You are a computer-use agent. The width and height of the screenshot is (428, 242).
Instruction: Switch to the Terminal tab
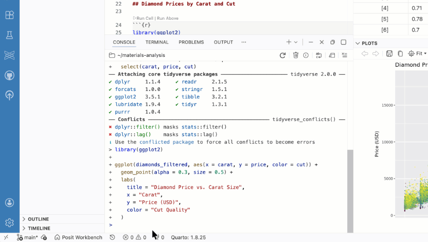click(x=157, y=42)
